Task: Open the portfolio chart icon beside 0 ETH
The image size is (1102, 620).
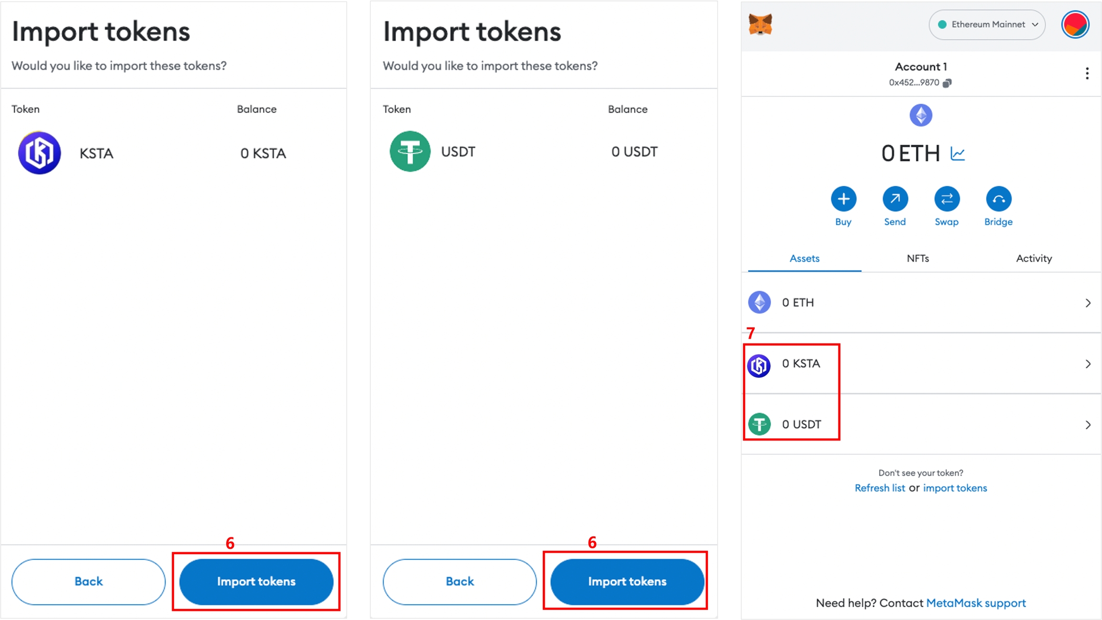Action: click(958, 154)
